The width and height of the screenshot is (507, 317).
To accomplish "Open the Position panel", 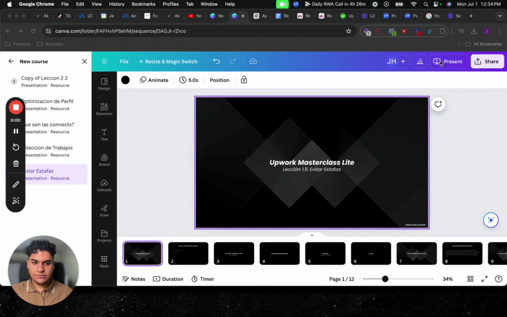I will coord(219,80).
